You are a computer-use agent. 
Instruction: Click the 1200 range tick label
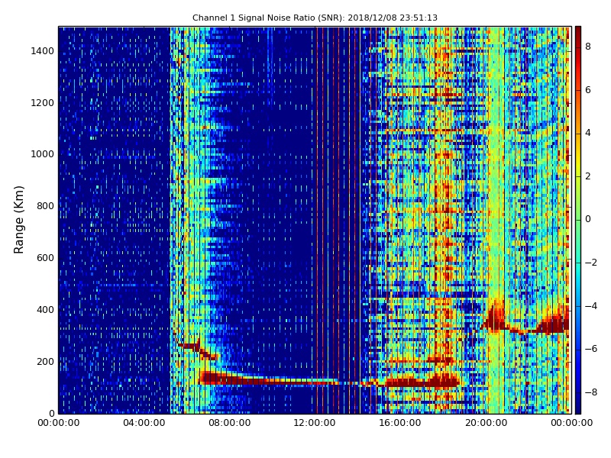point(43,103)
